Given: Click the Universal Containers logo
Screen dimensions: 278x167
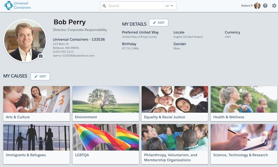Looking at the screenshot, I should (17, 6).
